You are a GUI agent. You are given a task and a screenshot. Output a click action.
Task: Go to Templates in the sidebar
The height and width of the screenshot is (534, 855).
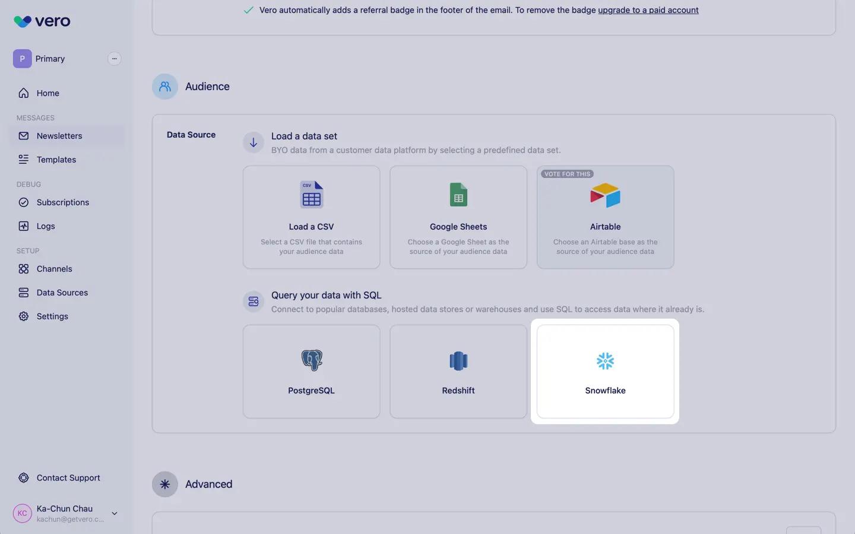[56, 160]
